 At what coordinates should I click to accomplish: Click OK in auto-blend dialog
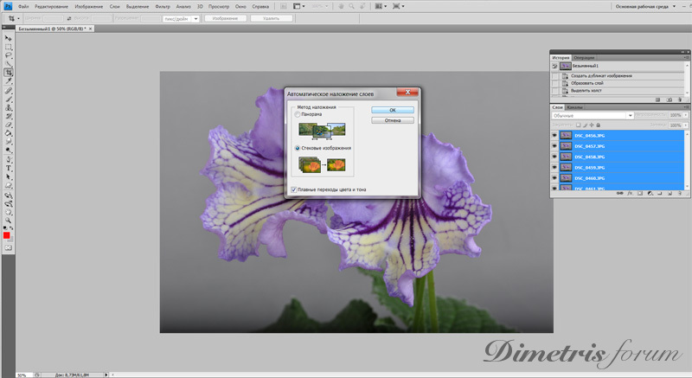[x=393, y=110]
